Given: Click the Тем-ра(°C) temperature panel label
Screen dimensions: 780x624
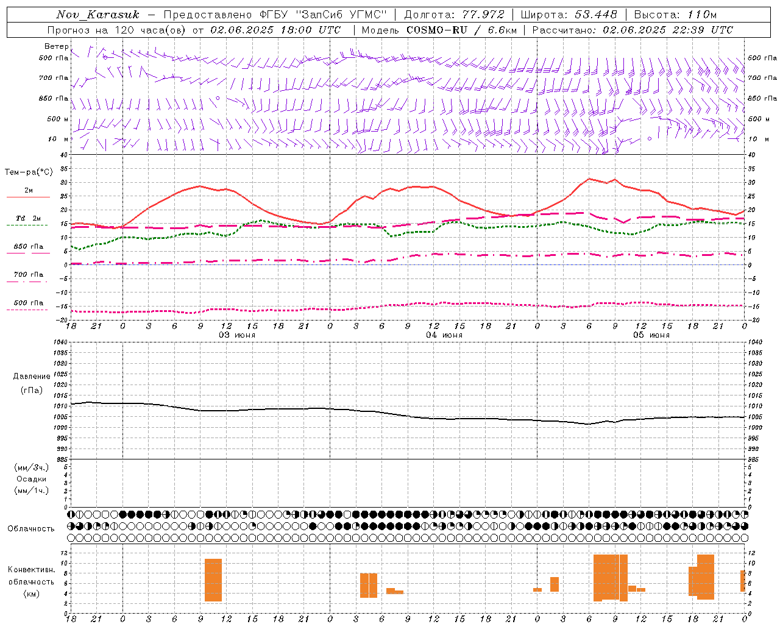Looking at the screenshot, I should tap(29, 172).
